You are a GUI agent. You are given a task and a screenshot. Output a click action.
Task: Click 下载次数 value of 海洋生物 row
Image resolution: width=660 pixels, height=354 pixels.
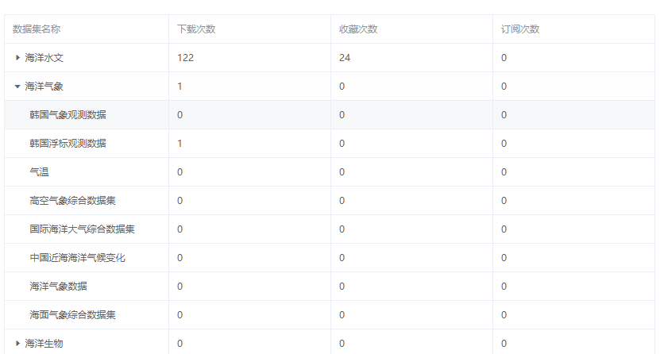coord(179,344)
